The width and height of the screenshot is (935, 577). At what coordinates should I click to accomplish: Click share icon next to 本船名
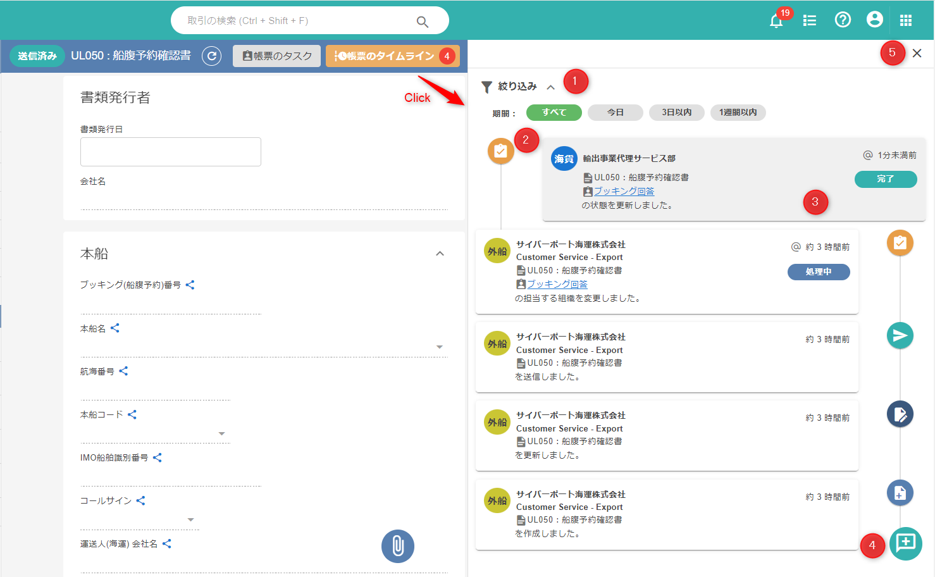tap(115, 328)
